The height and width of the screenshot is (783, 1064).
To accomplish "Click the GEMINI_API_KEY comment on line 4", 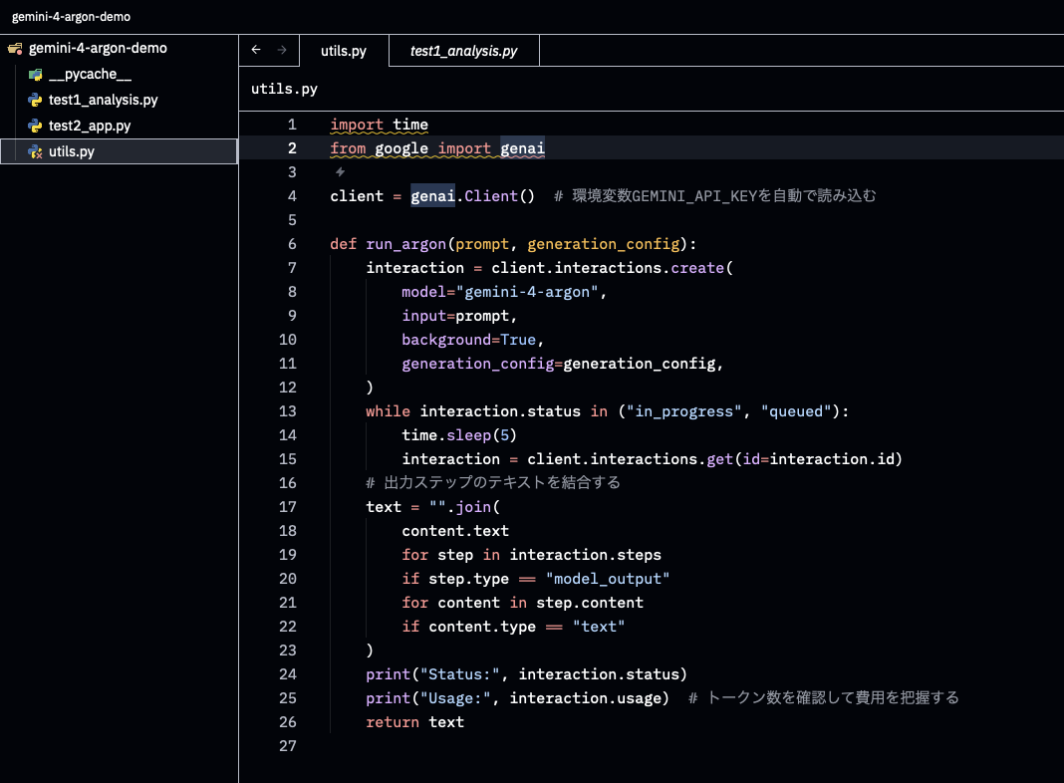I will point(715,196).
